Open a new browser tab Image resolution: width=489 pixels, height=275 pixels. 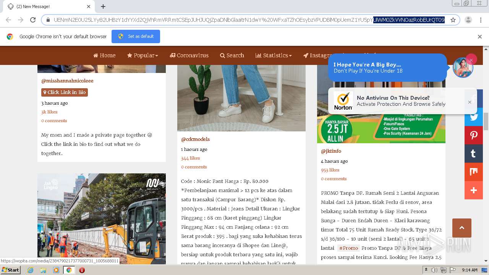click(103, 6)
